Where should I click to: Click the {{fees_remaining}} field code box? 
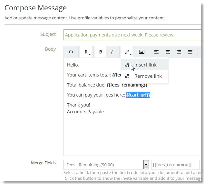[175, 165]
